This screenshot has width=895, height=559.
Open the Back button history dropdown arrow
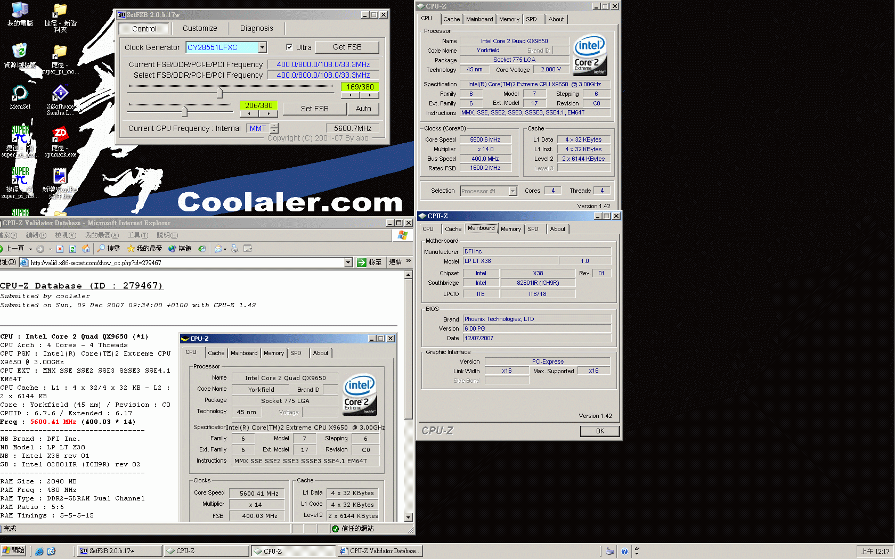[x=30, y=249]
